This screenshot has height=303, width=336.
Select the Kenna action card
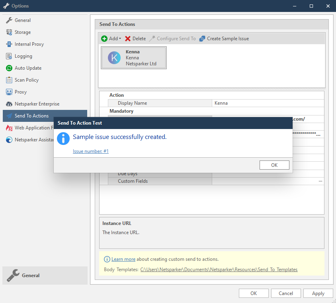point(134,57)
